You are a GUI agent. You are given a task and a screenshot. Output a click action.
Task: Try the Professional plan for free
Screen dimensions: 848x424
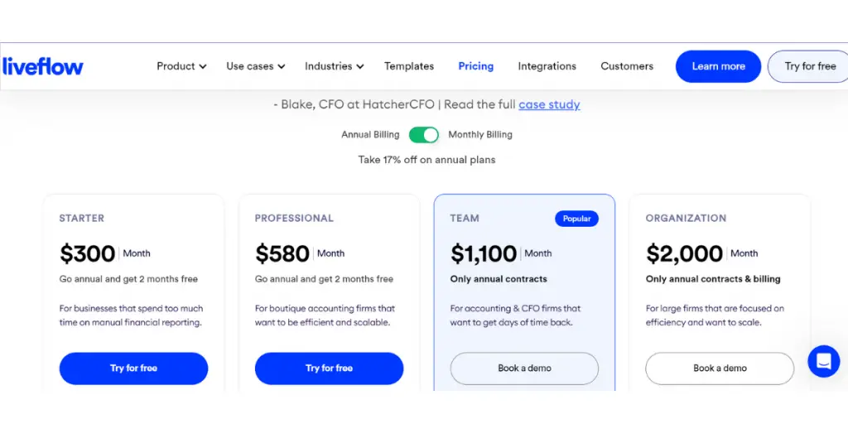[329, 369]
